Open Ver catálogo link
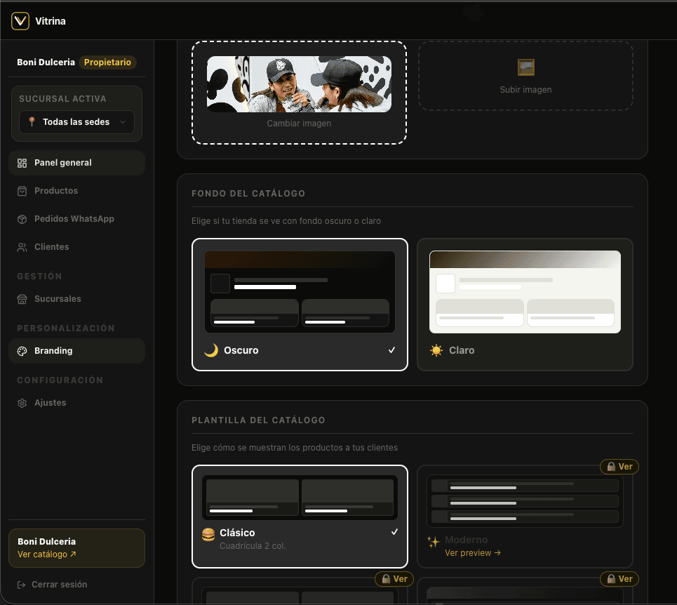The height and width of the screenshot is (605, 677). click(x=45, y=554)
